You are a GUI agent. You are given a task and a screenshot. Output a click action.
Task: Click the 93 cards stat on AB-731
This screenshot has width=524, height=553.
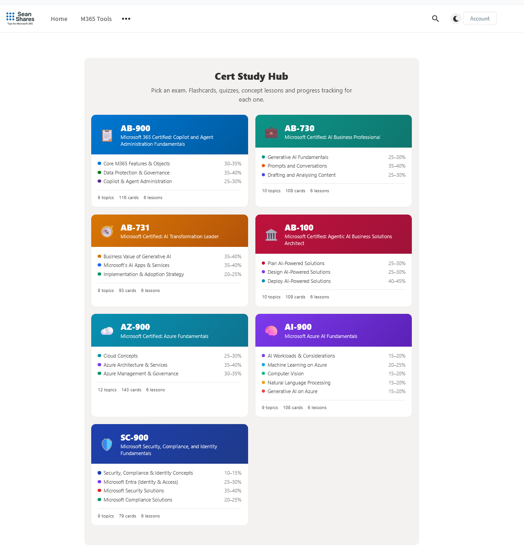128,291
